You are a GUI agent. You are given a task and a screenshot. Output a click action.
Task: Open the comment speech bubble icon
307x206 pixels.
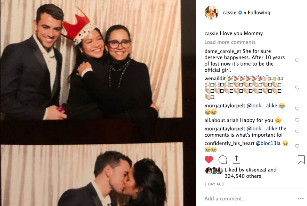(223, 160)
